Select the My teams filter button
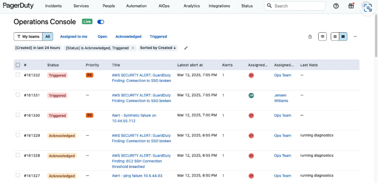The width and height of the screenshot is (378, 183). click(28, 37)
